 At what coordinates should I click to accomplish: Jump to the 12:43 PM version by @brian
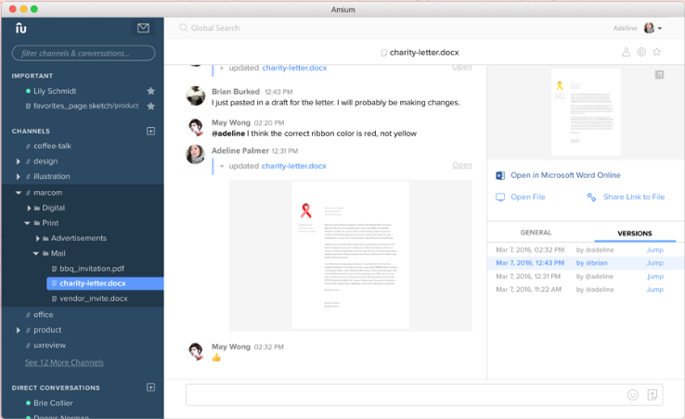click(x=654, y=263)
